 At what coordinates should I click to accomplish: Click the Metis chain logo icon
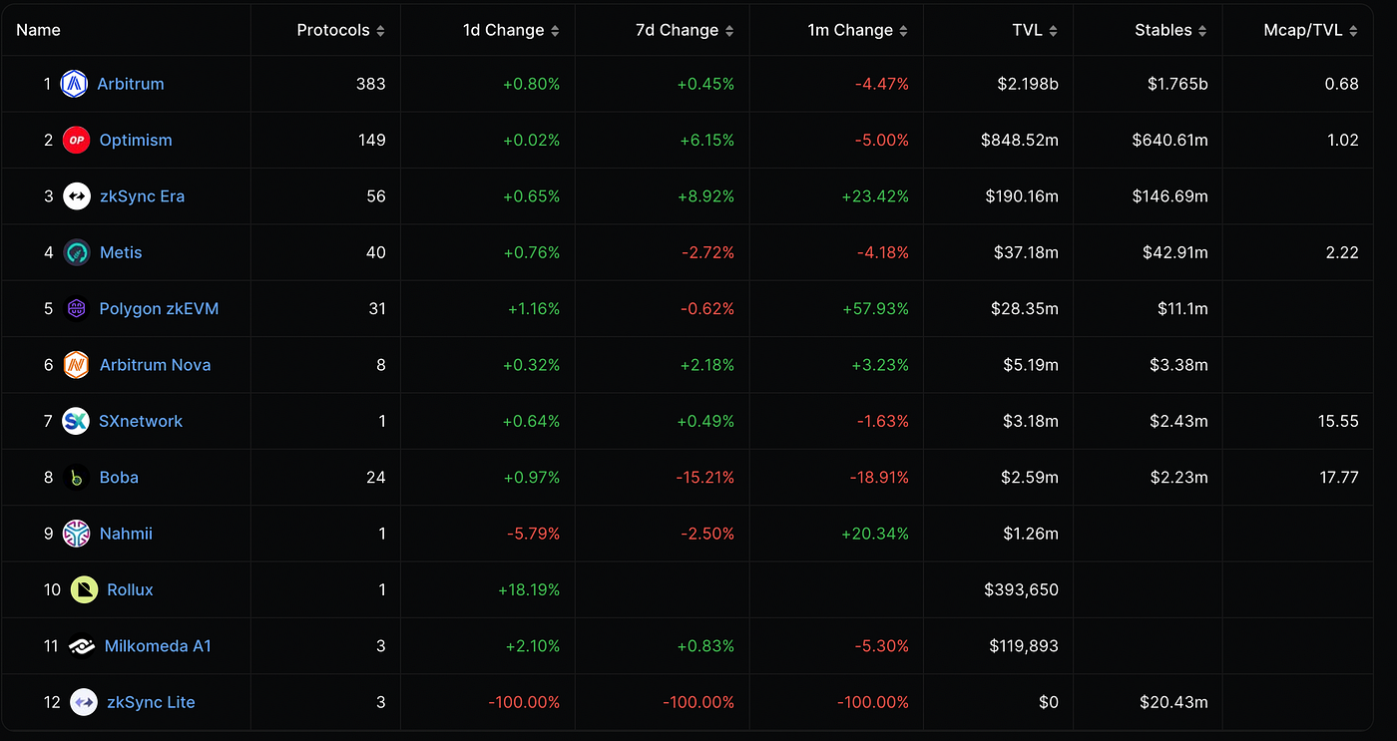point(77,252)
